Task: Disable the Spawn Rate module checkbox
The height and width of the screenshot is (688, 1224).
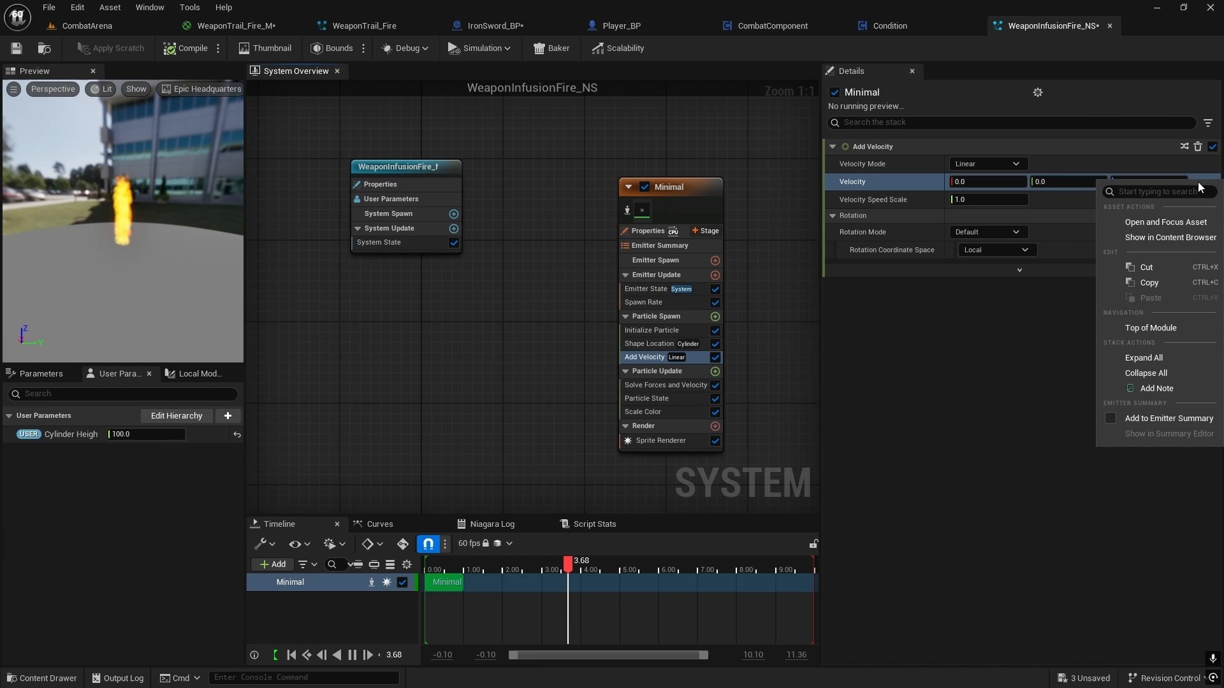Action: (x=715, y=303)
